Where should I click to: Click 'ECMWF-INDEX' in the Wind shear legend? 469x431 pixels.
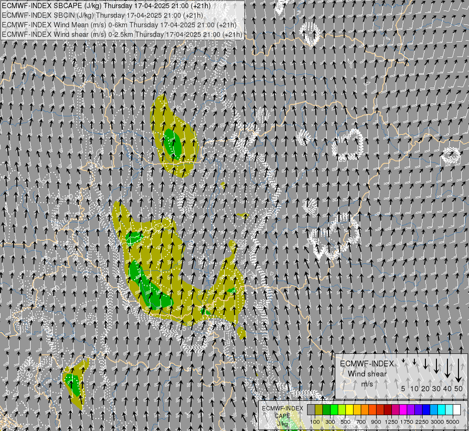coord(367,363)
